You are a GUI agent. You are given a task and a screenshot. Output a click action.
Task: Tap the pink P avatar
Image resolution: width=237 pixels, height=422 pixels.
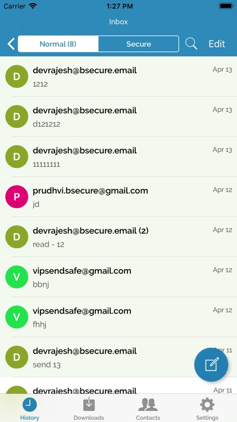[17, 197]
